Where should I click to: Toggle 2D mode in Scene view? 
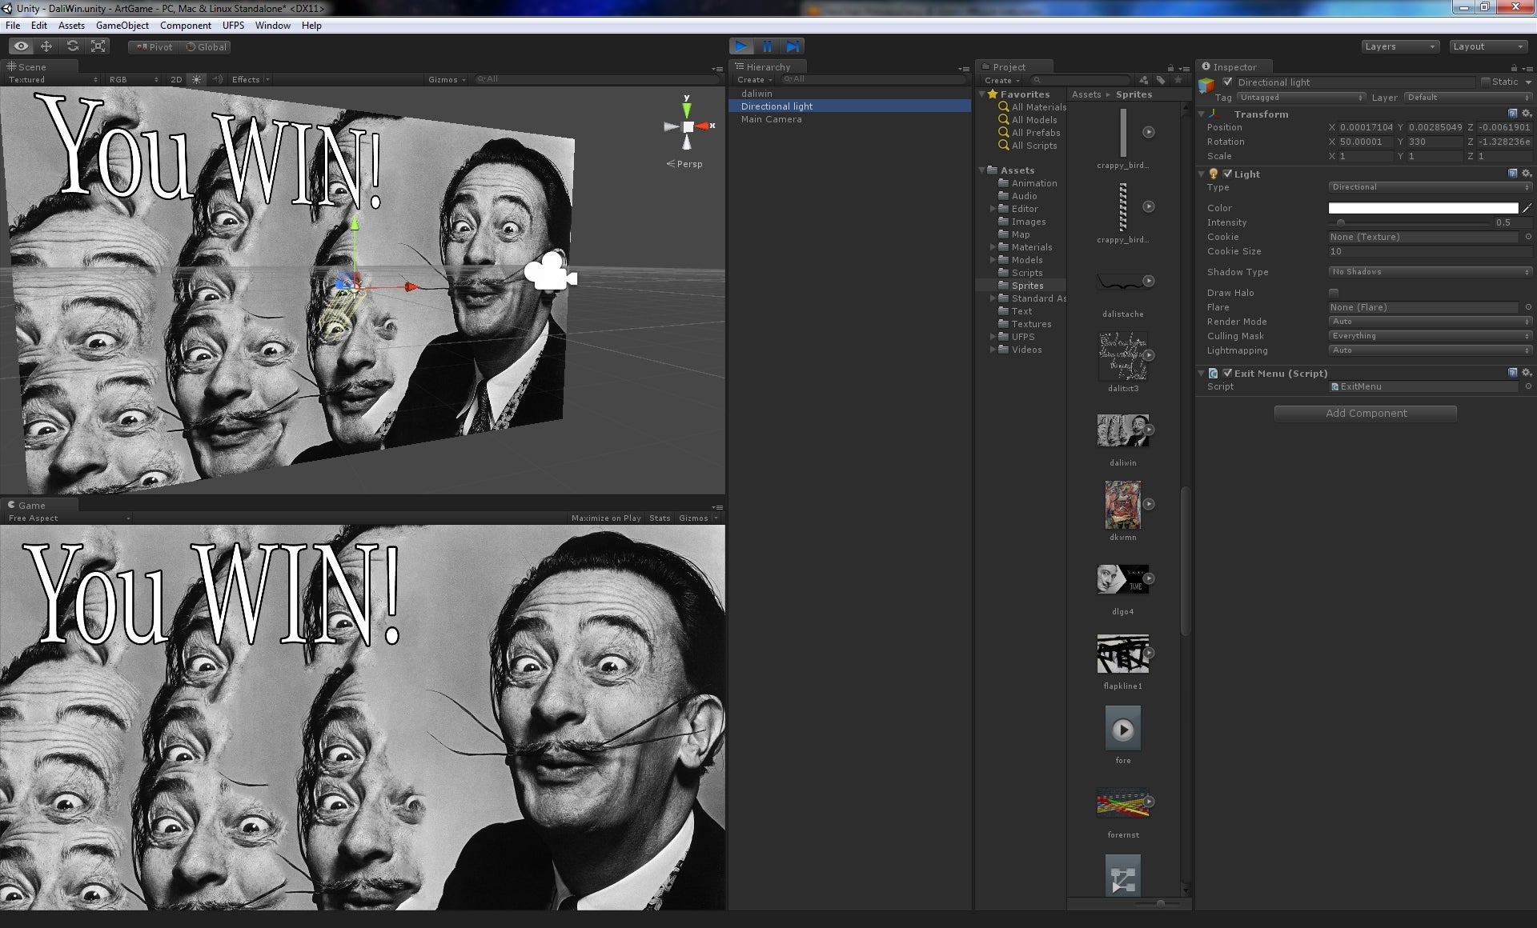[176, 79]
